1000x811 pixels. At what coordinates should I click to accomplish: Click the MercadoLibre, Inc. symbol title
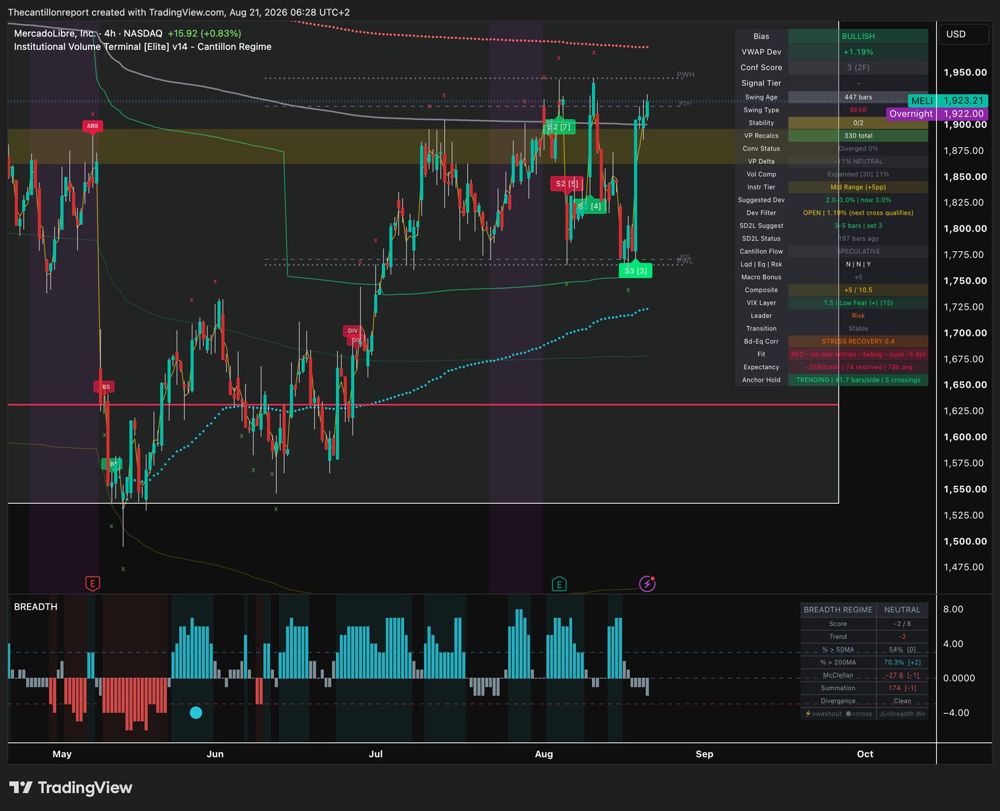point(54,33)
